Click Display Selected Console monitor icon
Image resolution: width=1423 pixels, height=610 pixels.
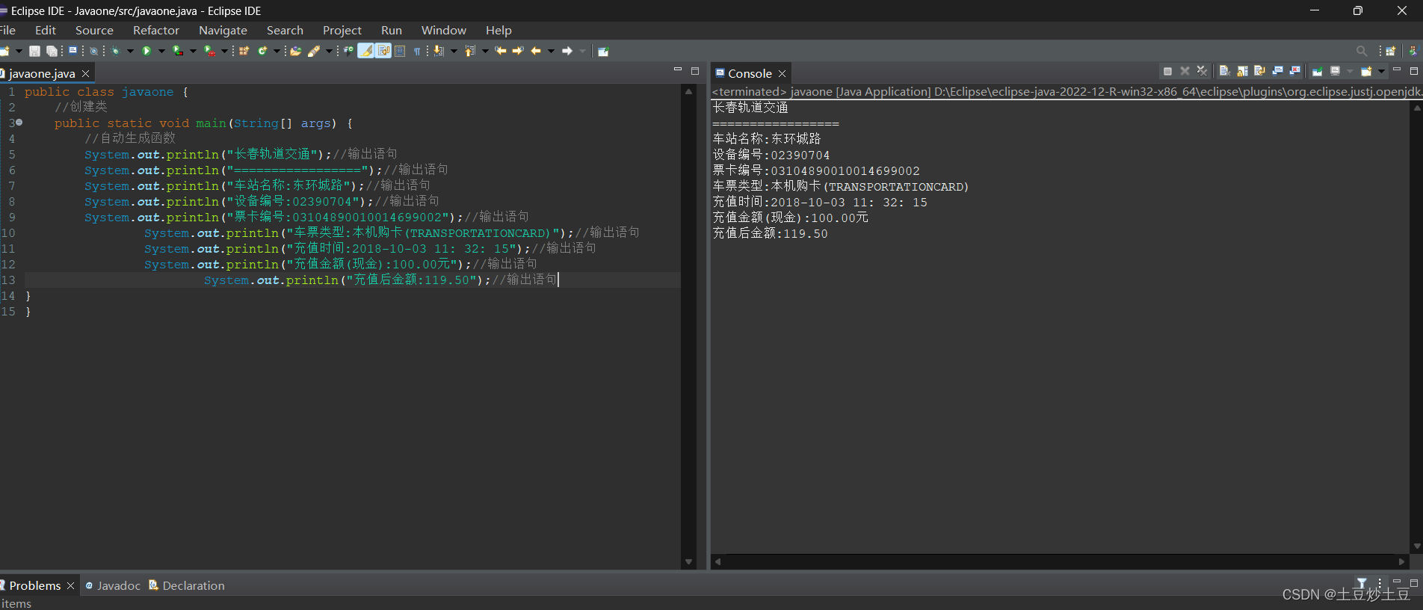click(x=1335, y=71)
